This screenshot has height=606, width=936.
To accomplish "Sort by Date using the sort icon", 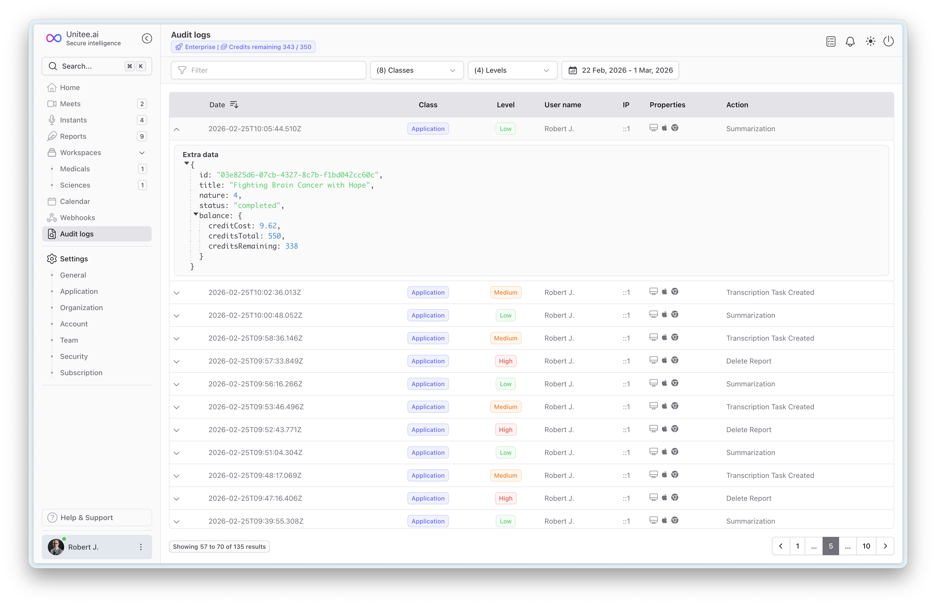I will [x=234, y=104].
